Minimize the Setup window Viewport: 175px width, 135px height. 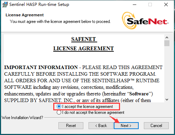(x=135, y=5)
